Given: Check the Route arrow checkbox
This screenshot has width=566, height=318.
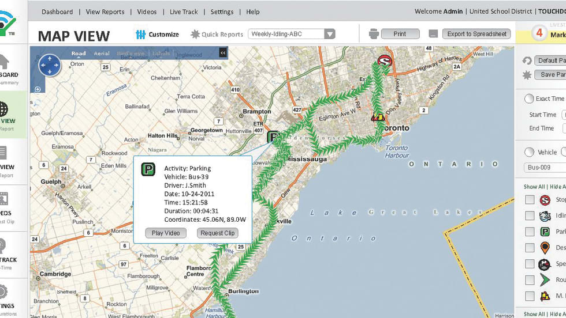Looking at the screenshot, I should (529, 280).
